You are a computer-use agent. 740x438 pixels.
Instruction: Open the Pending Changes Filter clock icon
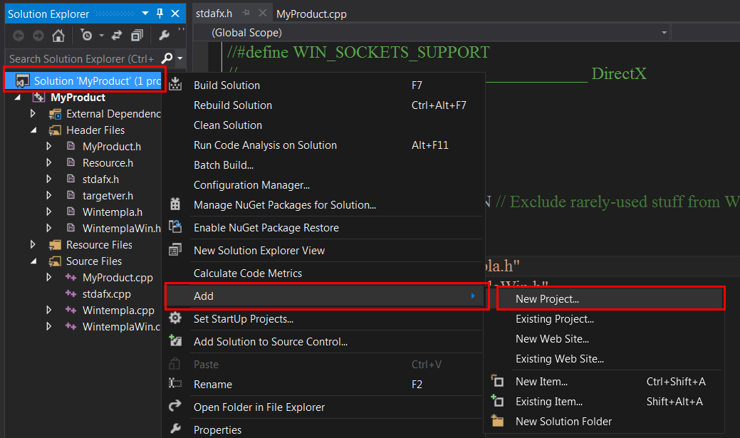point(86,36)
